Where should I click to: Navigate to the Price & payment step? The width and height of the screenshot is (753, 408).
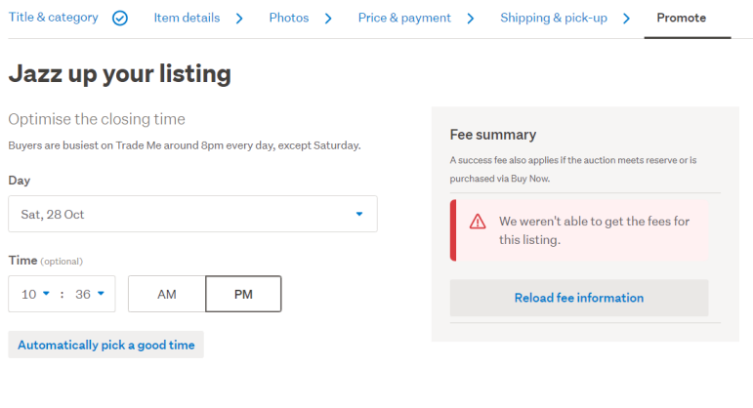(404, 18)
